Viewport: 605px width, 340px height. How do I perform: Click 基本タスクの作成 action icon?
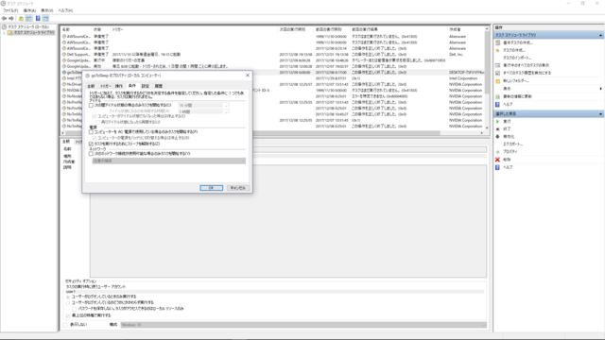(x=498, y=42)
